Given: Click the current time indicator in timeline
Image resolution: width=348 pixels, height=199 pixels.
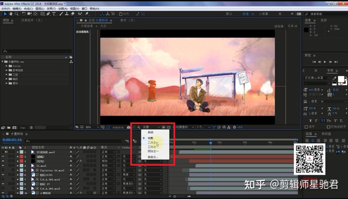Looking at the screenshot, I should pos(211,143).
